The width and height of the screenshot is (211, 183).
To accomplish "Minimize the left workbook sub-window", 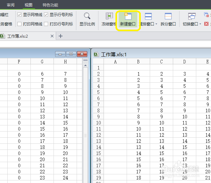I will (x=60, y=54).
